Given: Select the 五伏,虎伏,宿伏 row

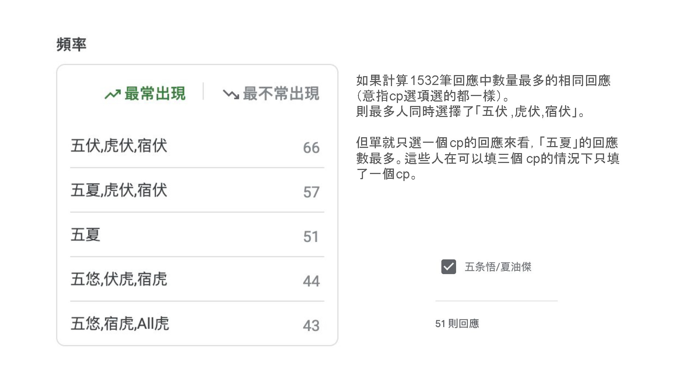Looking at the screenshot, I should click(x=197, y=146).
